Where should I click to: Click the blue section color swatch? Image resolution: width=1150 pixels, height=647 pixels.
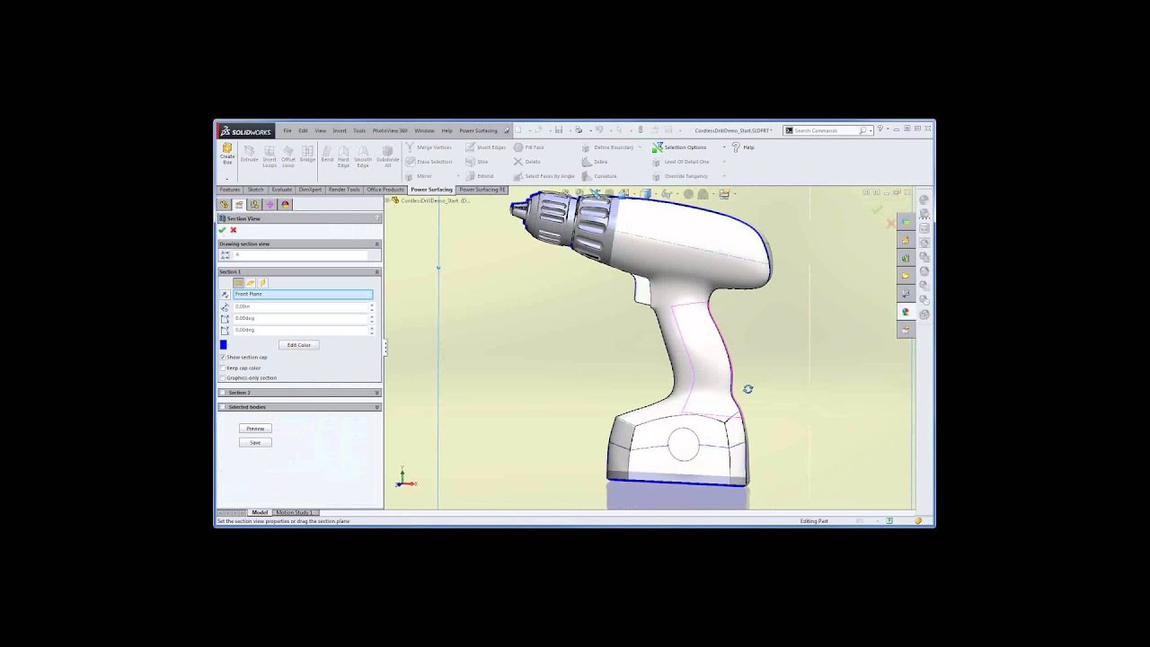click(224, 345)
